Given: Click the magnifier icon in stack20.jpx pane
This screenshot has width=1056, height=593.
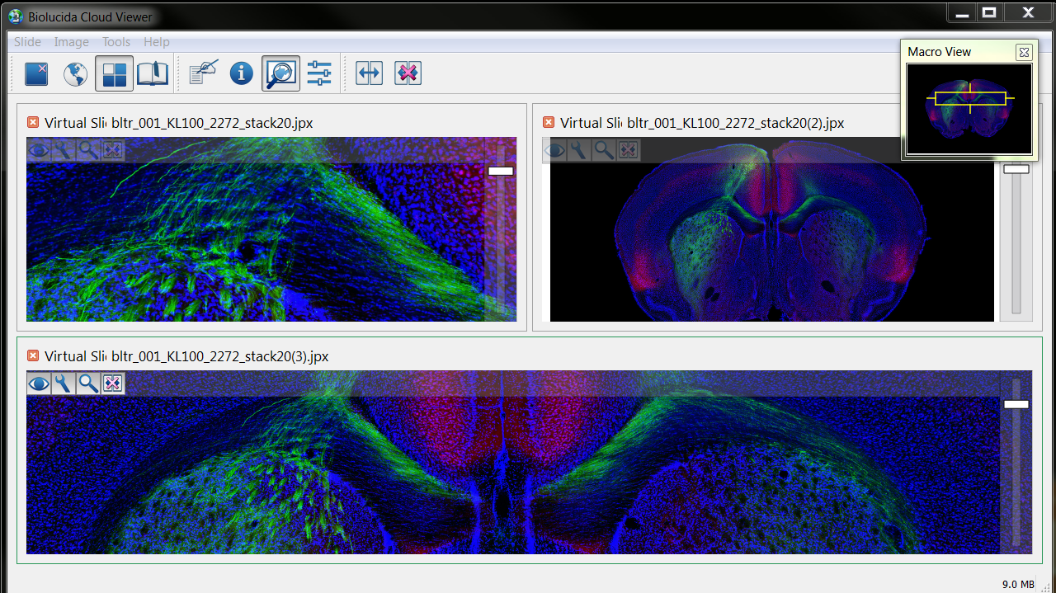Looking at the screenshot, I should pos(88,150).
